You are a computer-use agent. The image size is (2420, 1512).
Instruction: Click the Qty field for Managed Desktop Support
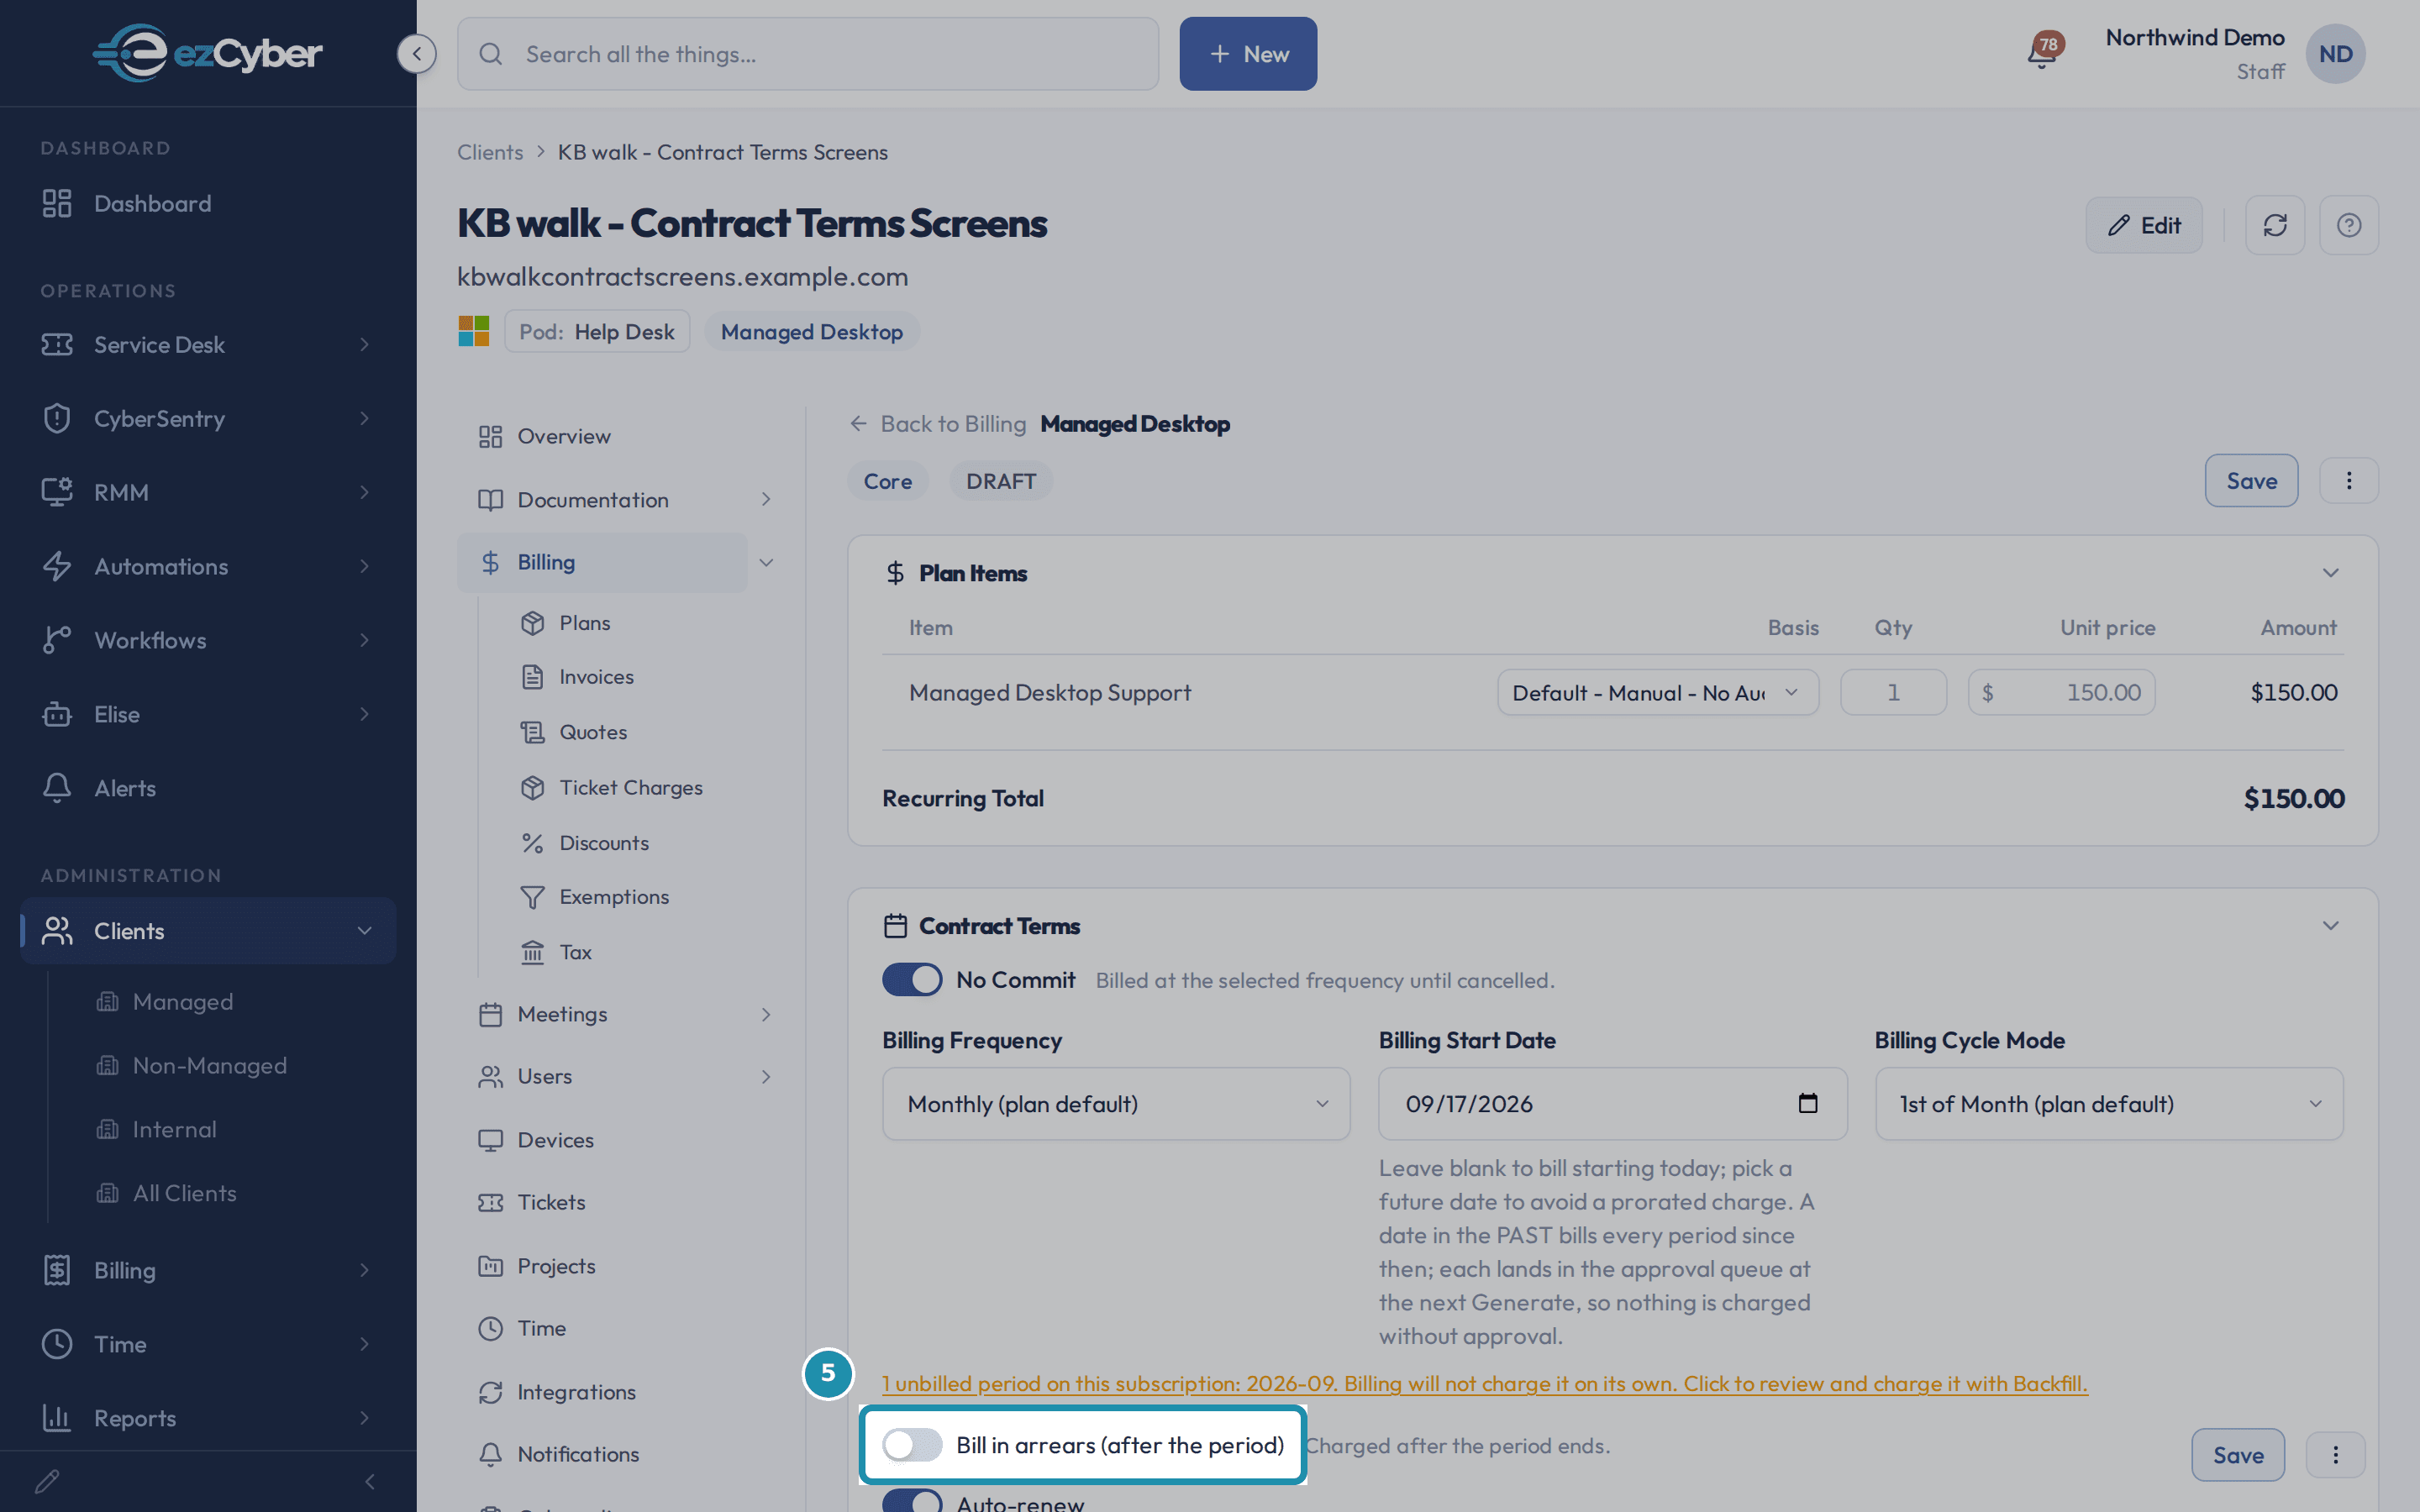tap(1893, 692)
